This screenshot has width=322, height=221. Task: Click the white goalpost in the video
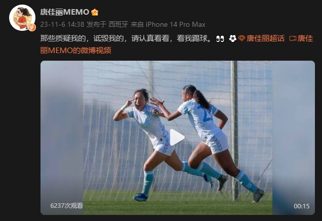point(234,131)
